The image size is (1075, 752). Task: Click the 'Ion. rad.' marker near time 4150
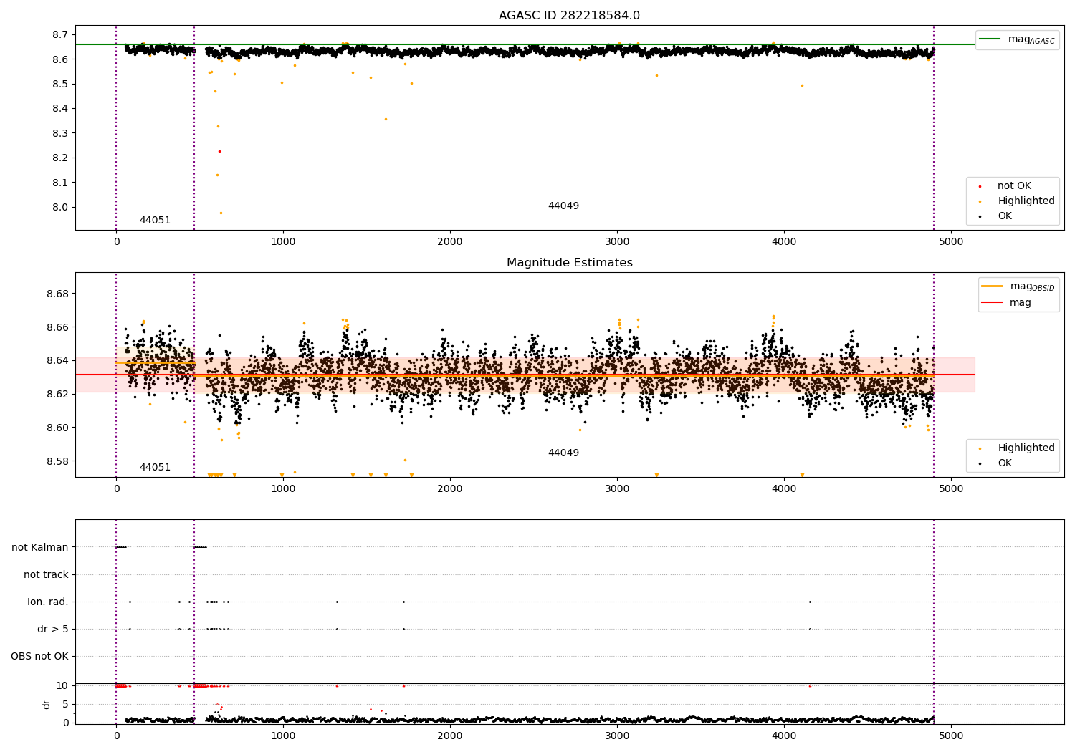tap(810, 602)
